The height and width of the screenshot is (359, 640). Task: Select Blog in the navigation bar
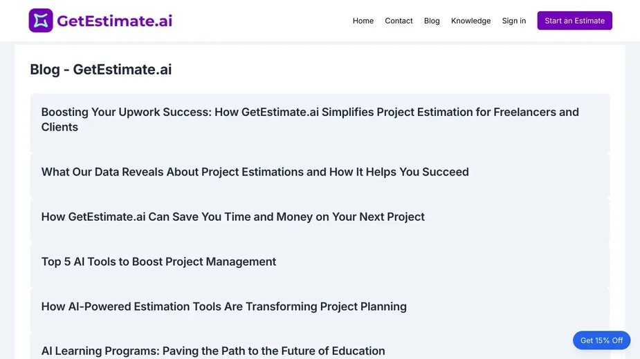click(432, 21)
